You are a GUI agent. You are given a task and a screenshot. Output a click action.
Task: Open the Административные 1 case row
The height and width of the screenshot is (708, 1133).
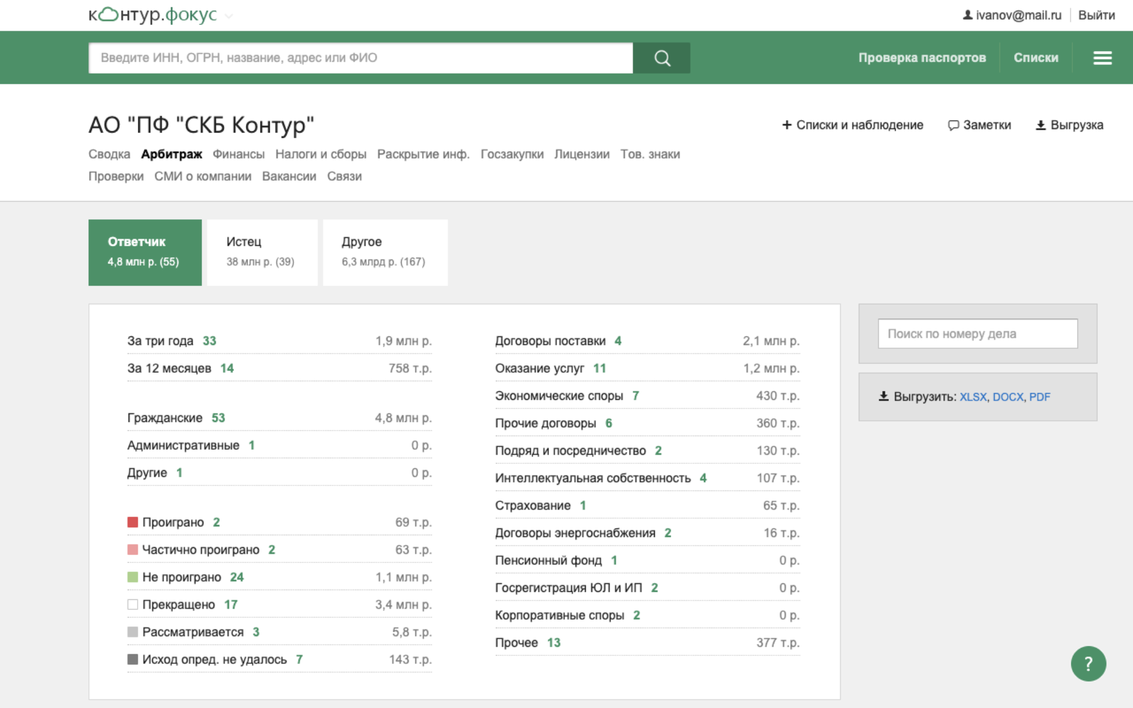279,445
